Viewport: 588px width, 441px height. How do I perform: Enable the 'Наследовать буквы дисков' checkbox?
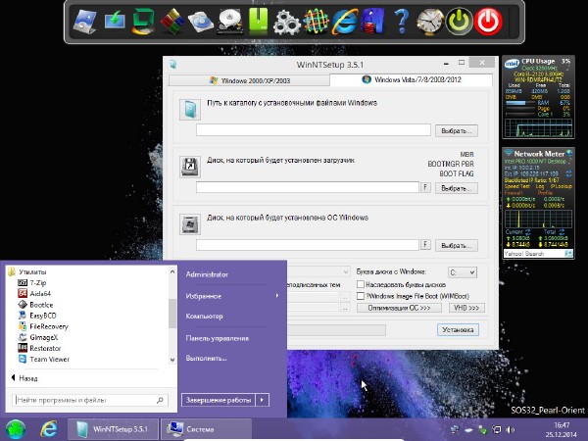click(x=362, y=284)
